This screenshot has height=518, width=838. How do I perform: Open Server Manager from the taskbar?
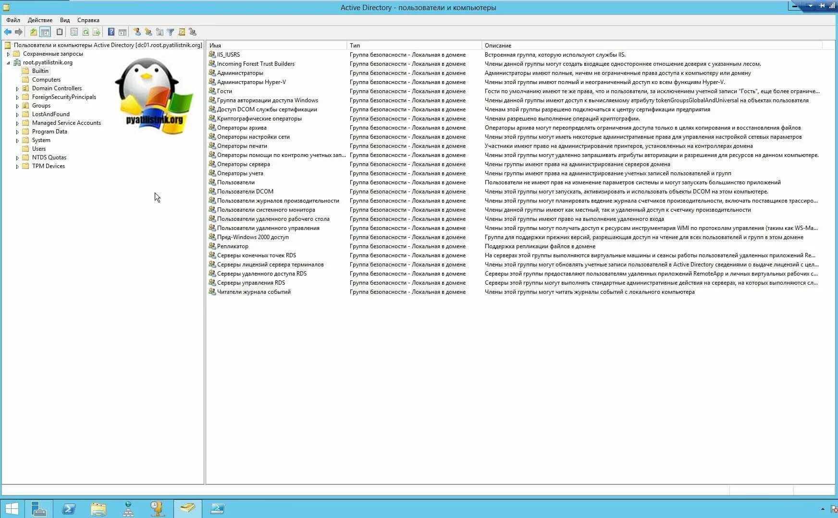[x=38, y=509]
